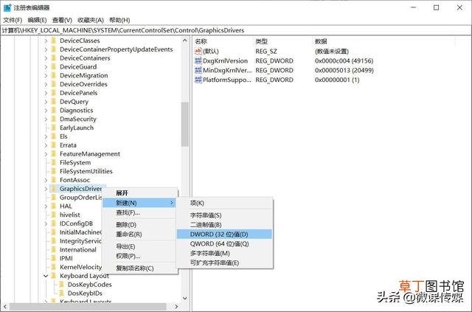This screenshot has height=312, width=472.
Task: Click the Registry Editor app icon in title bar
Action: pyautogui.click(x=7, y=7)
